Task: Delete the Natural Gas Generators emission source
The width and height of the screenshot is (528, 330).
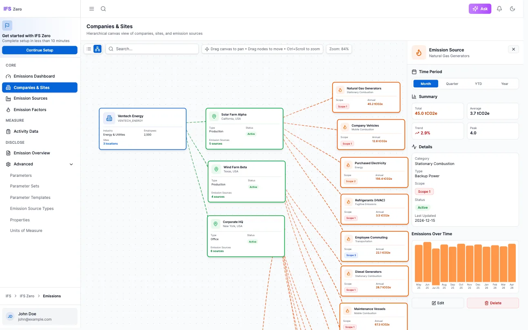Action: click(x=493, y=303)
